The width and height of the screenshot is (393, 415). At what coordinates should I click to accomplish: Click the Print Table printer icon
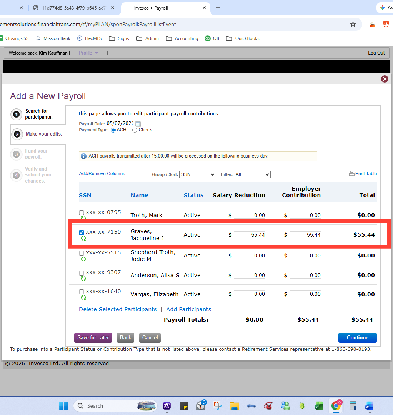[x=352, y=174]
